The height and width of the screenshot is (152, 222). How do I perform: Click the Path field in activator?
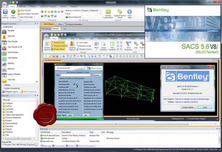(75, 75)
